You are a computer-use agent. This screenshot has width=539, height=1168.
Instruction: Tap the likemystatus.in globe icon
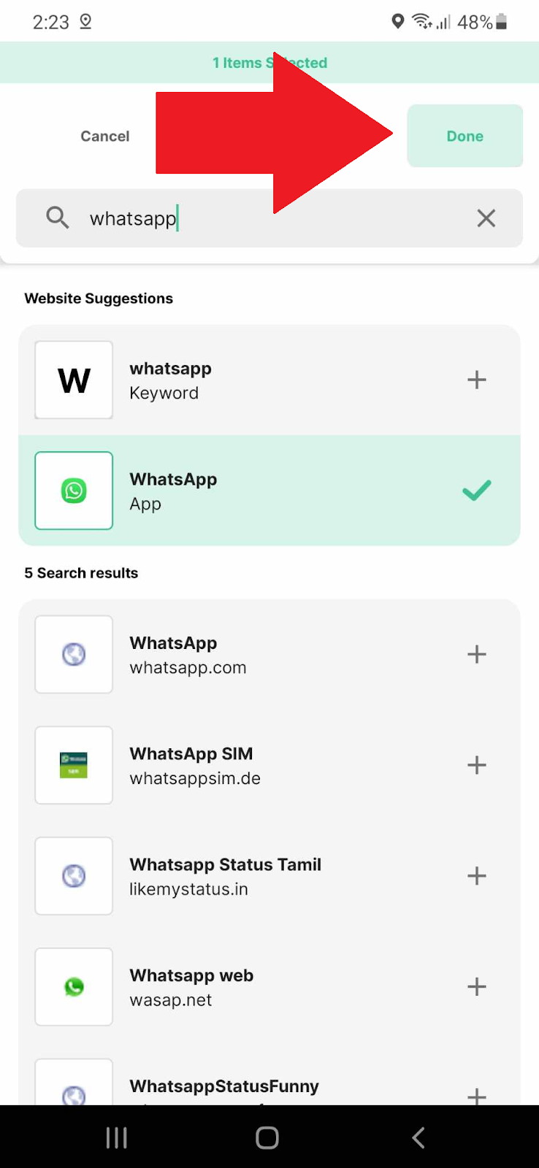point(74,876)
